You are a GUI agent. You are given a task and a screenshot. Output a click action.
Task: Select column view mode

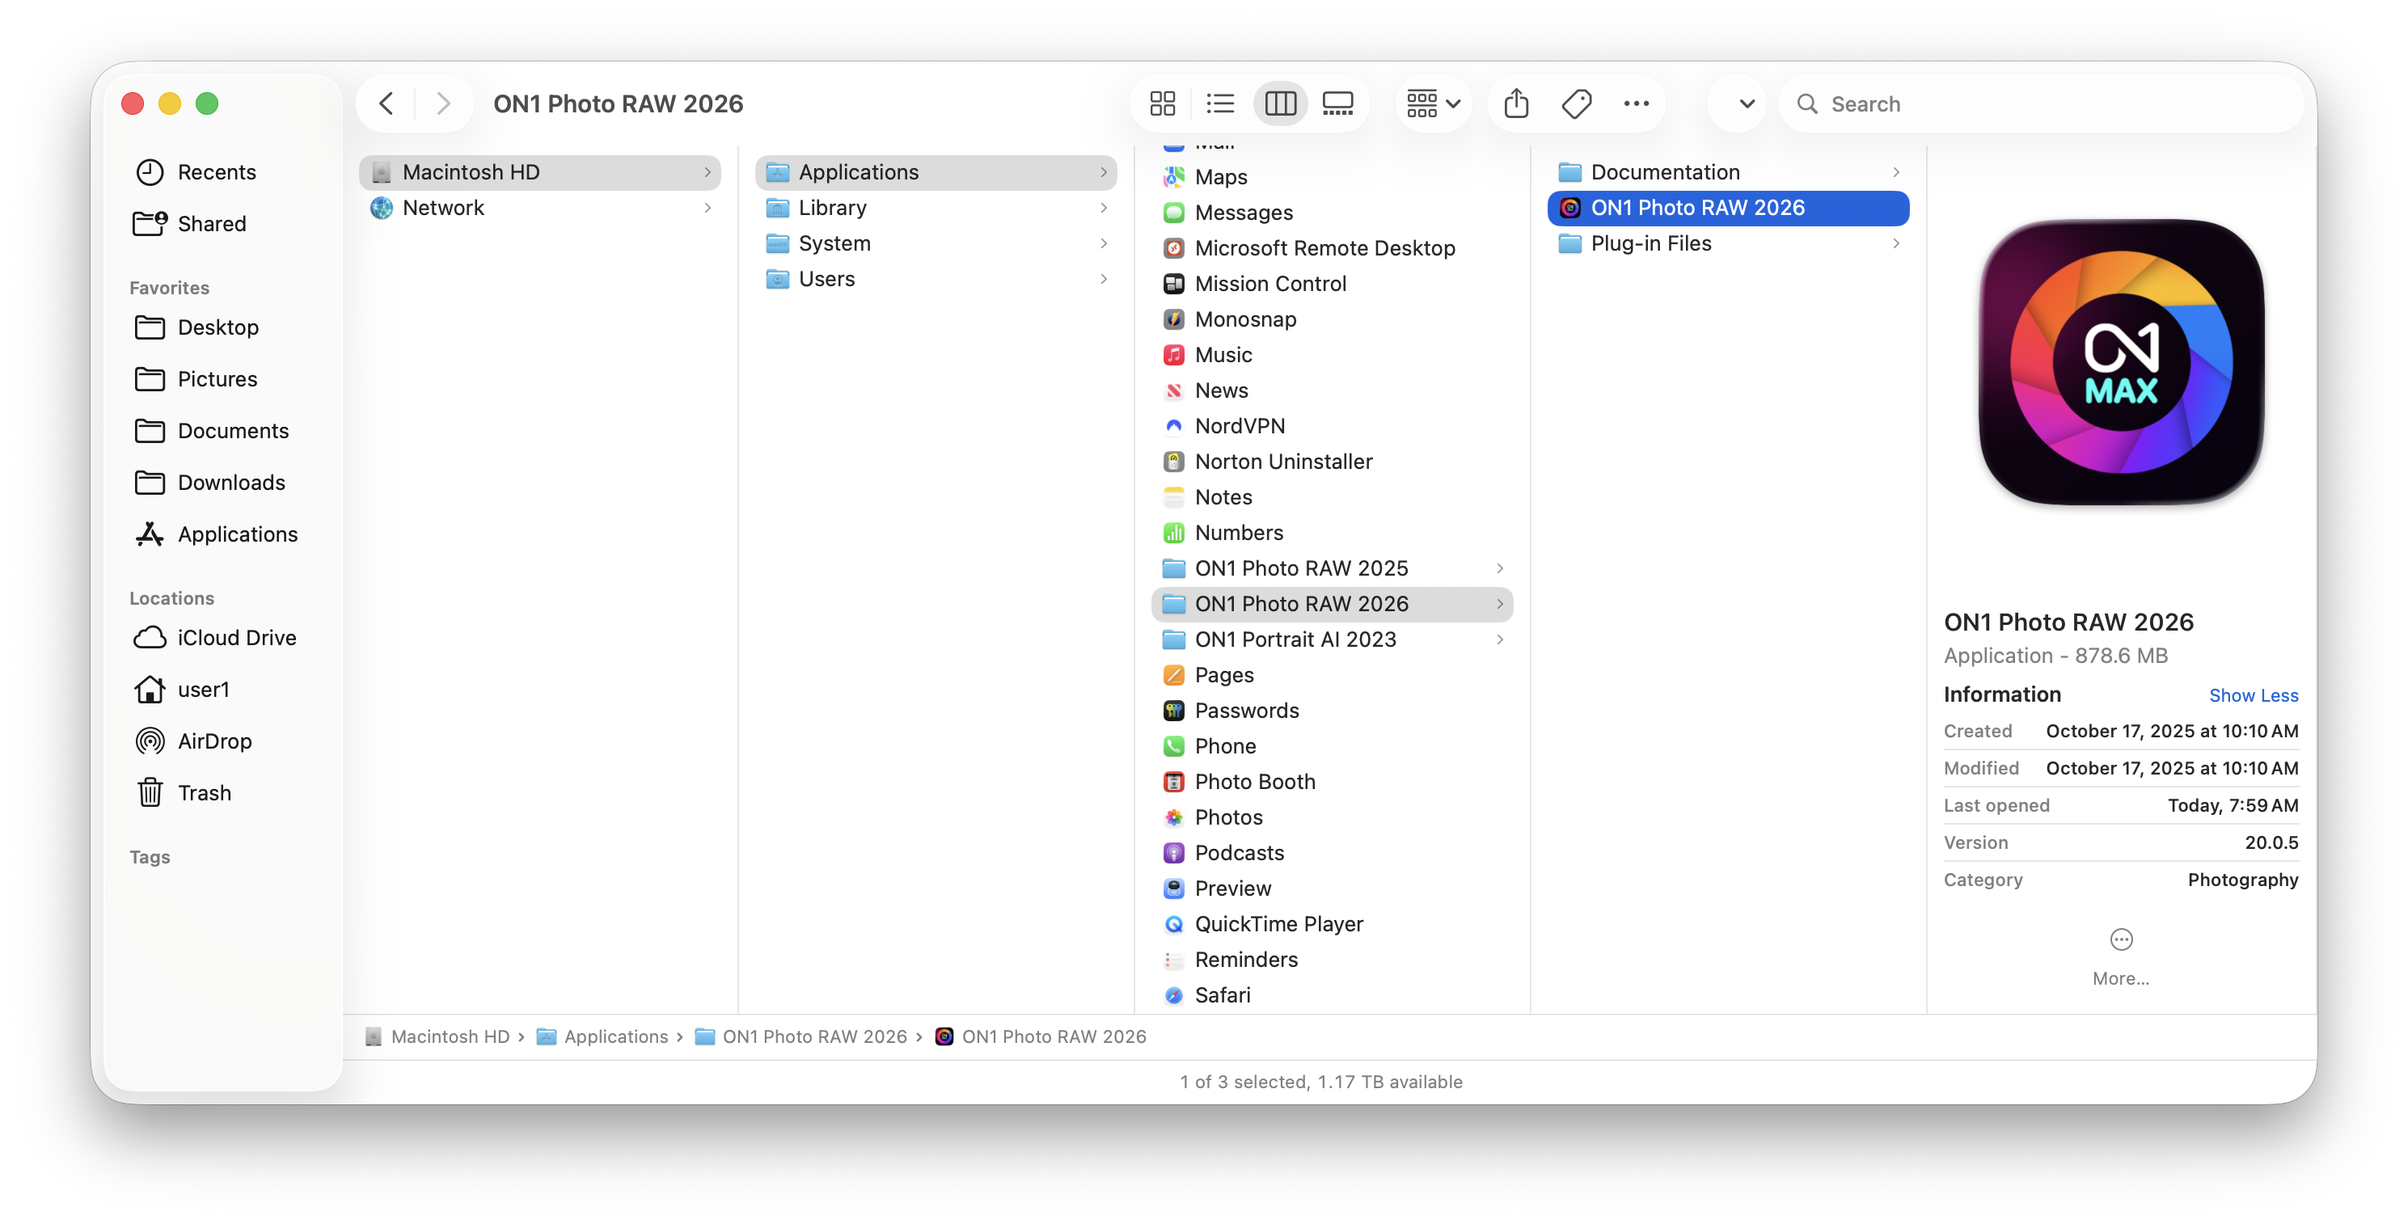[x=1280, y=103]
